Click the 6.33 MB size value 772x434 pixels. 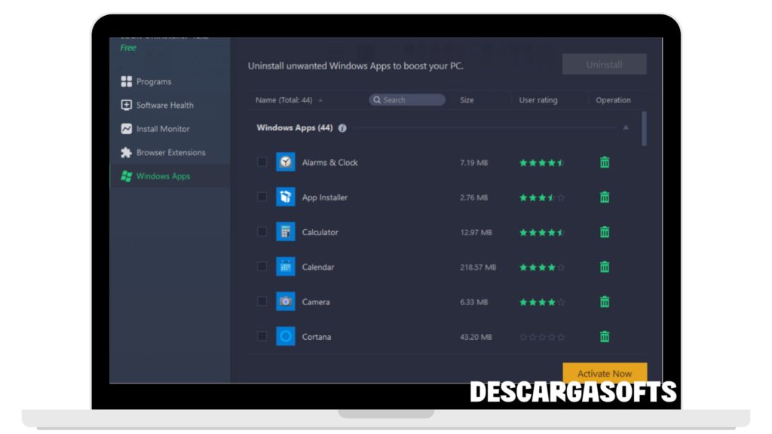point(473,302)
